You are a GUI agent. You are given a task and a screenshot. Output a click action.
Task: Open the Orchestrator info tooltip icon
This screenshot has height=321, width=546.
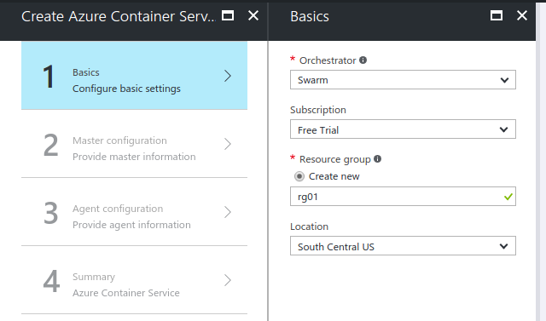pos(363,60)
